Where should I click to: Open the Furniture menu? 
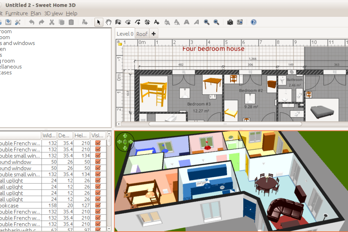(x=16, y=13)
